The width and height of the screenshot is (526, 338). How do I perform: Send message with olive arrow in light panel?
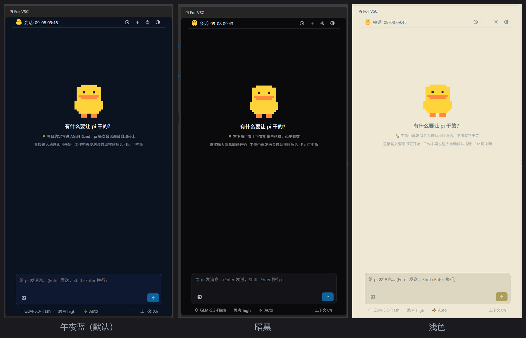pyautogui.click(x=502, y=297)
